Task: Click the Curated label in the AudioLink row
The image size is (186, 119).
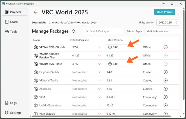Action: pos(147,89)
